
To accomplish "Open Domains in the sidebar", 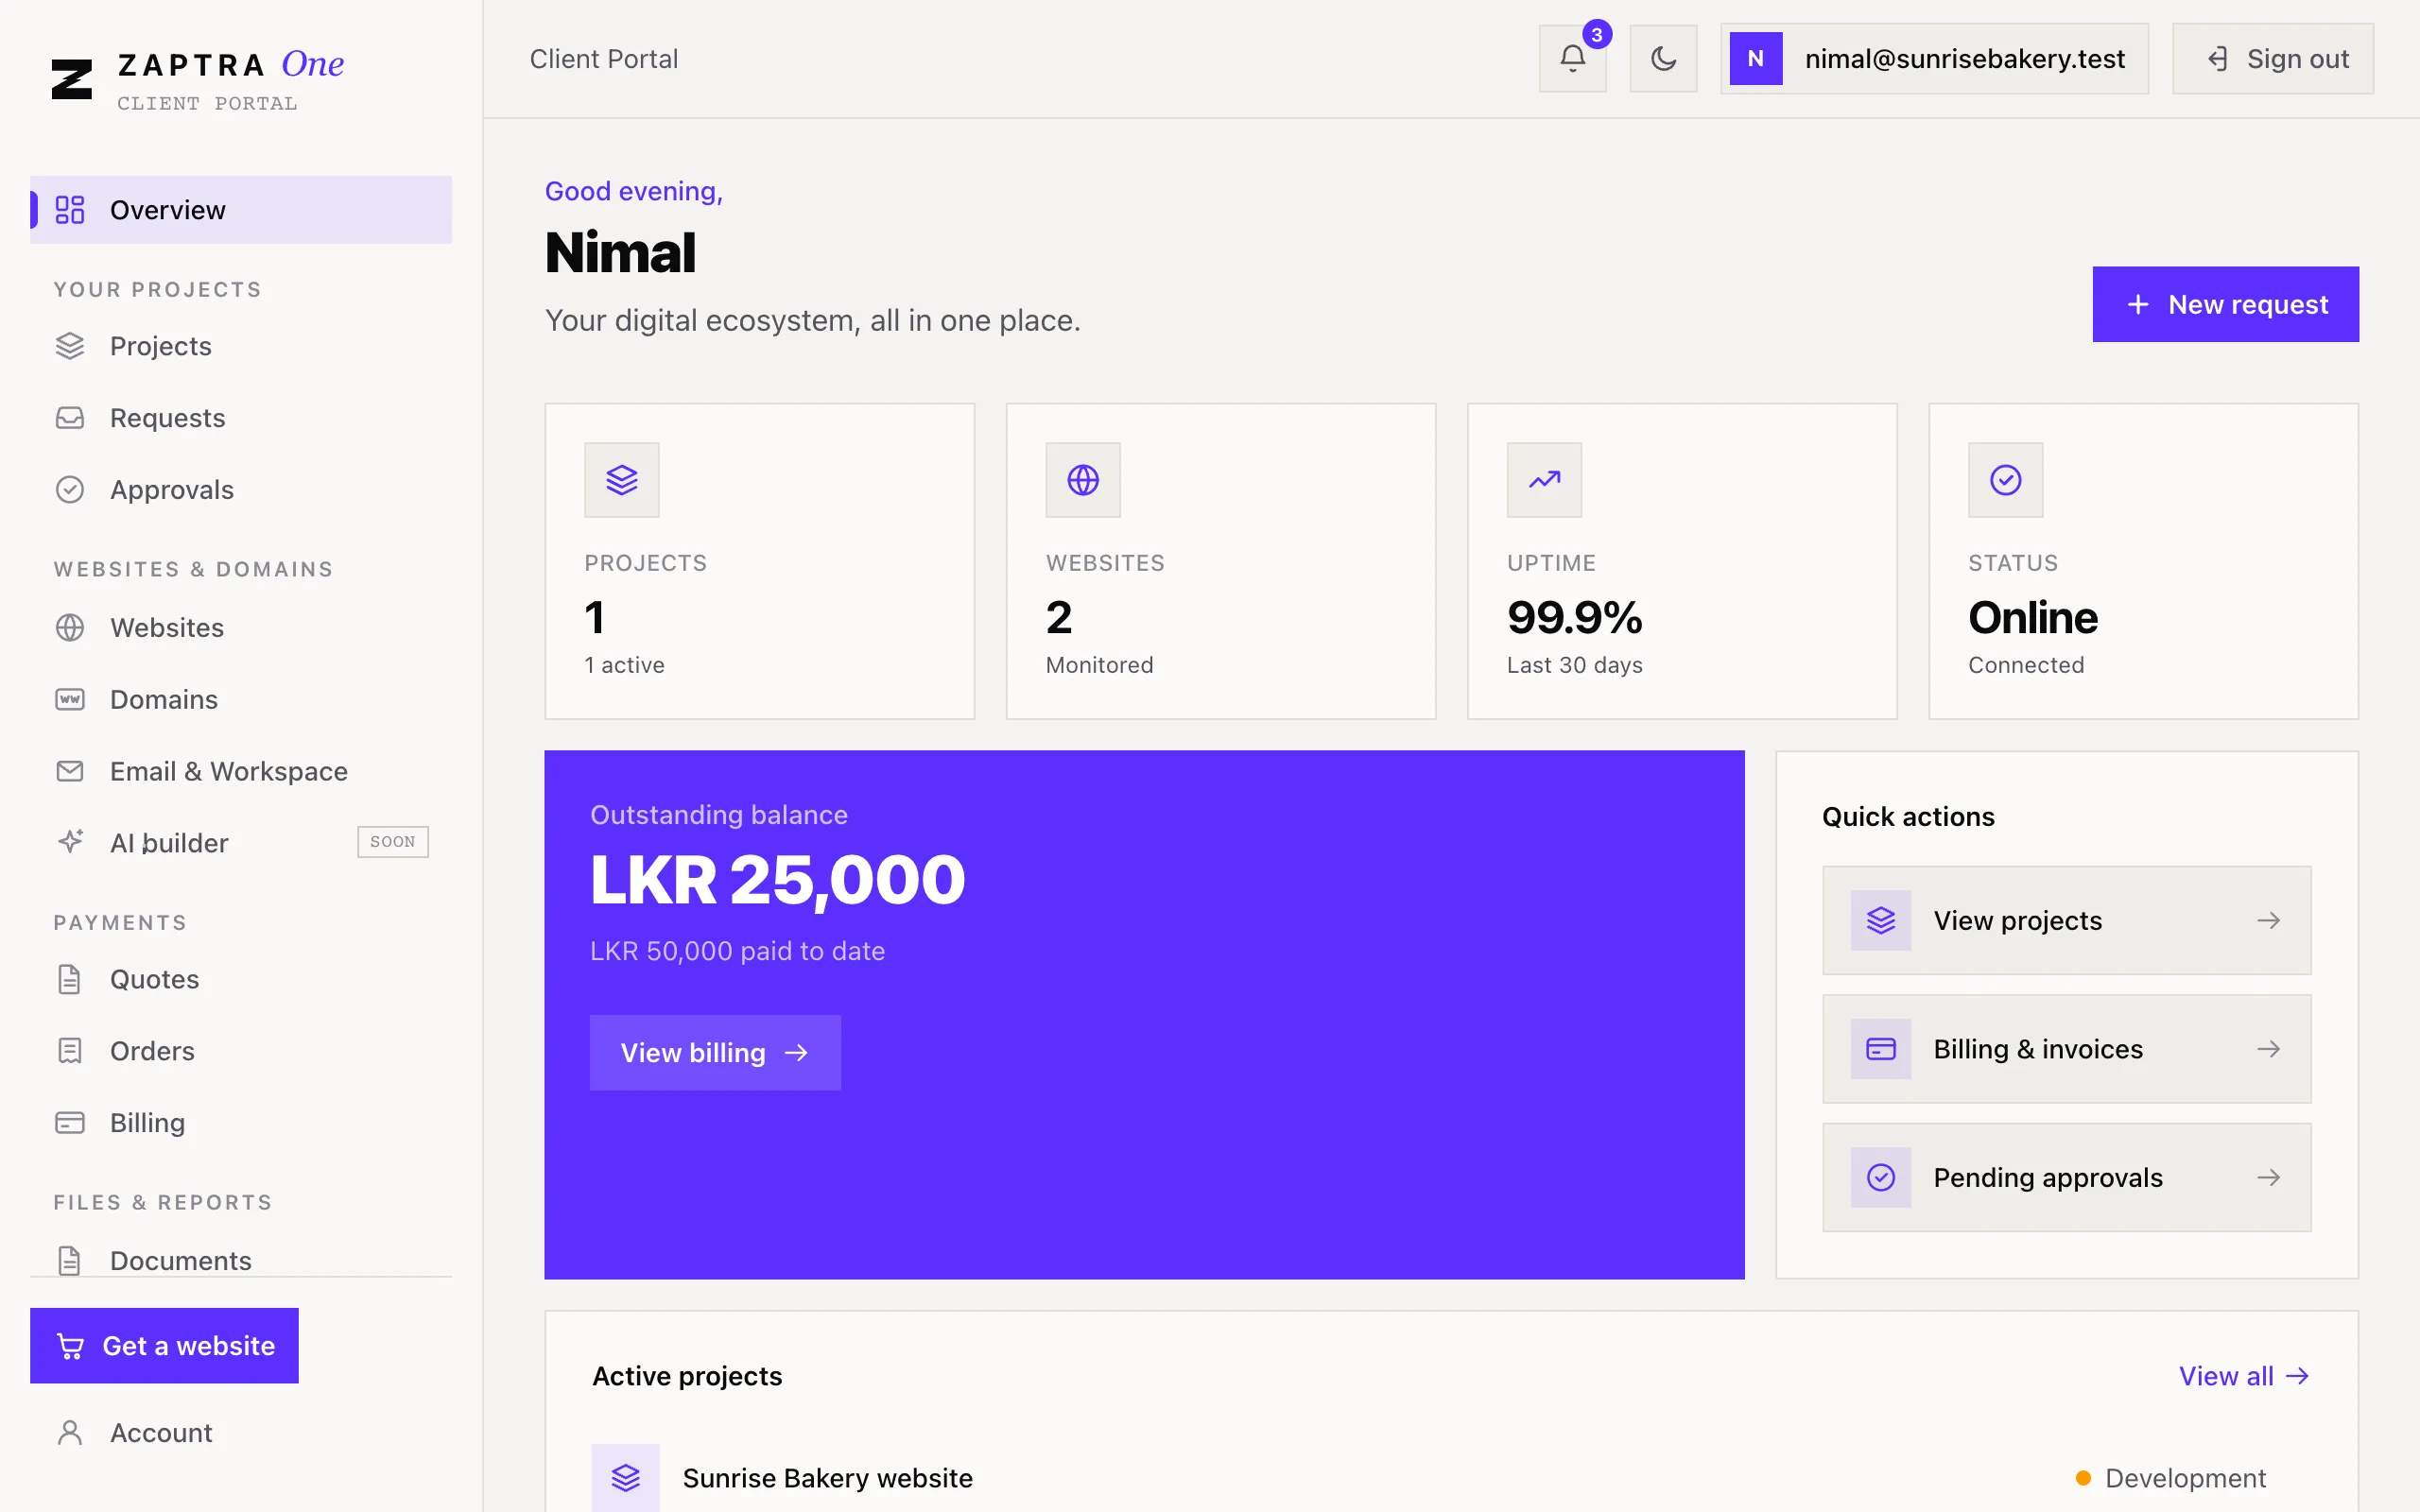I will [x=241, y=699].
